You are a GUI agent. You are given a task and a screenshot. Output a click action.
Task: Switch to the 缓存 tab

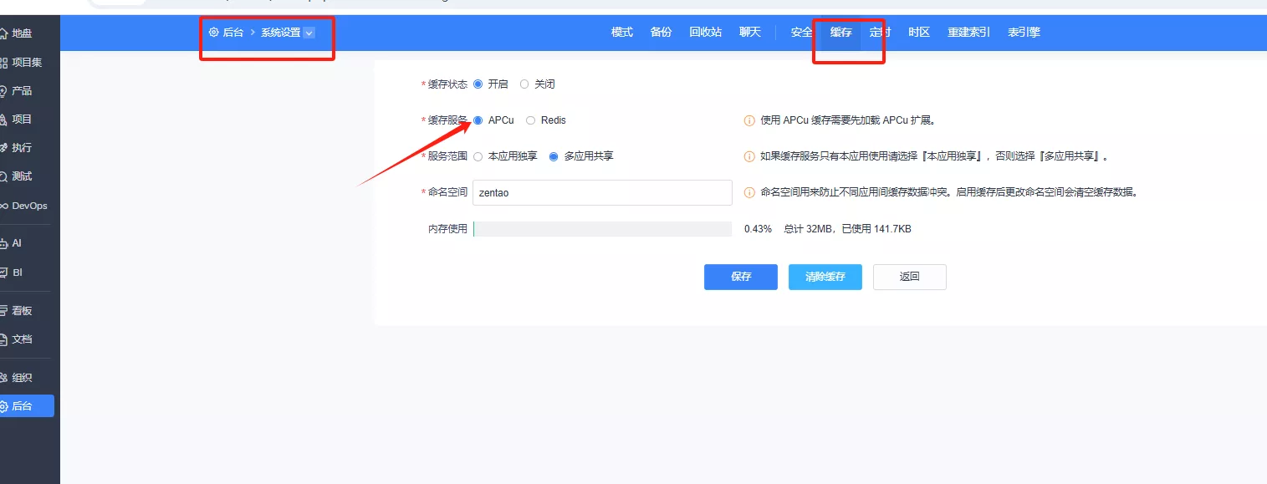click(840, 33)
